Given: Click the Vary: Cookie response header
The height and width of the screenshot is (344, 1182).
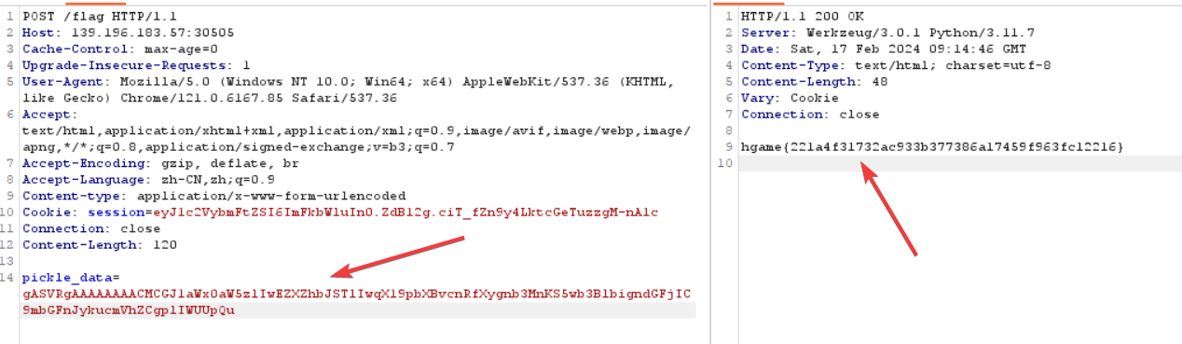Looking at the screenshot, I should tap(789, 98).
